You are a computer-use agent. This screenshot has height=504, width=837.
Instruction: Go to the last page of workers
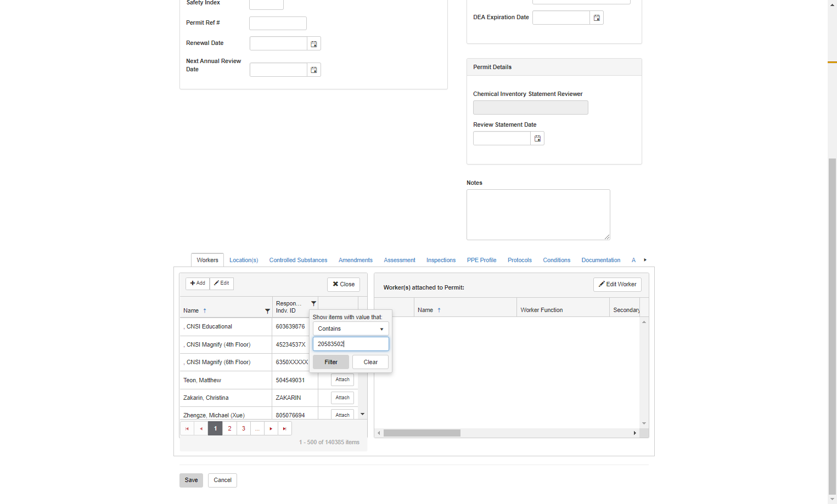click(x=285, y=429)
